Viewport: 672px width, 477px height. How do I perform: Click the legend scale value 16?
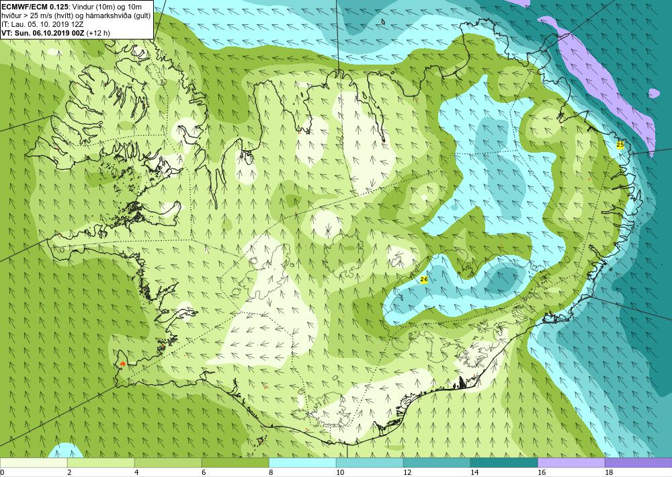click(541, 473)
